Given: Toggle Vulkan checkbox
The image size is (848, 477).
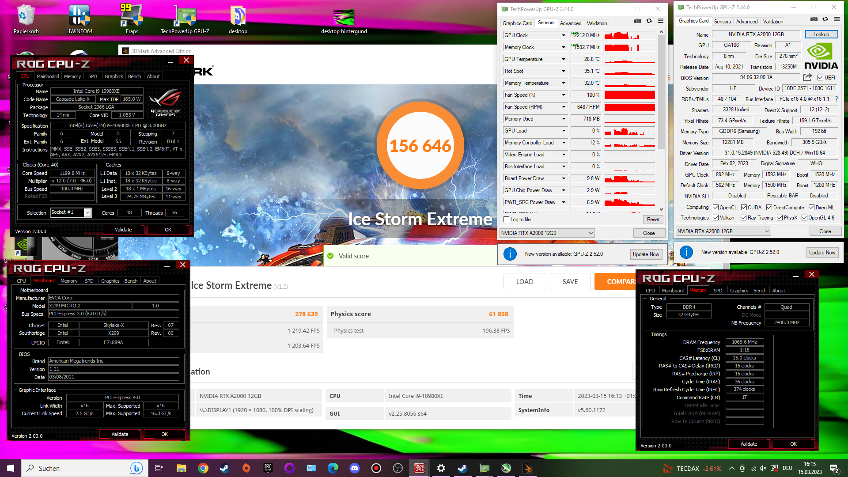Looking at the screenshot, I should [715, 218].
